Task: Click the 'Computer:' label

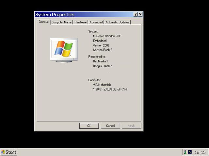Action: click(94, 80)
